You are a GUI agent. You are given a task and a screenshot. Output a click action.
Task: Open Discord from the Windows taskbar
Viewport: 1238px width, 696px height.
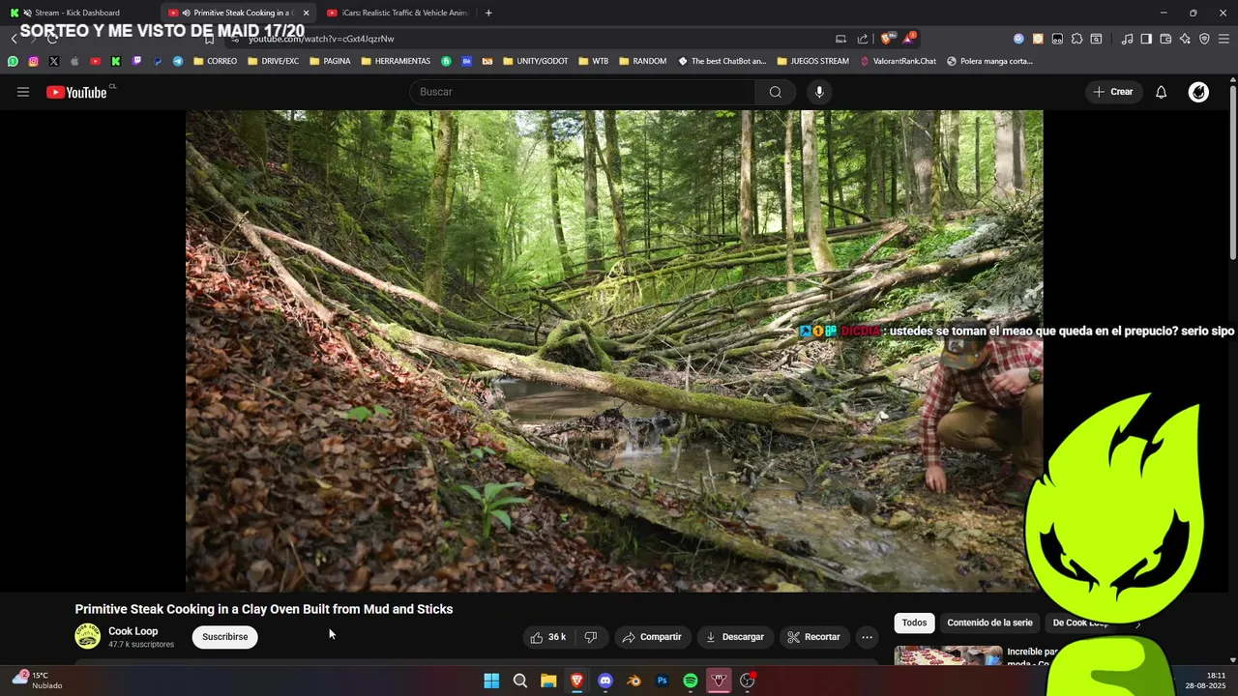[605, 681]
